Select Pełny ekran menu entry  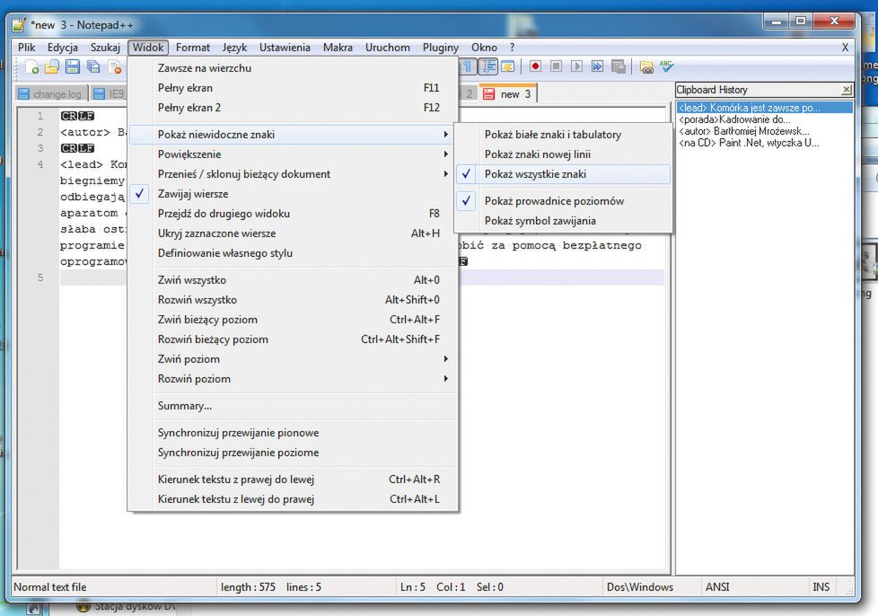(185, 88)
